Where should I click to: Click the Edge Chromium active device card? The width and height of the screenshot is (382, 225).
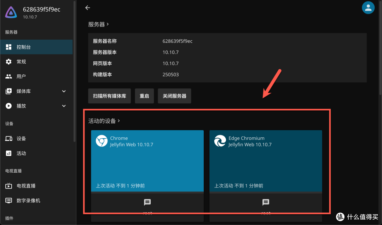[x=266, y=161]
